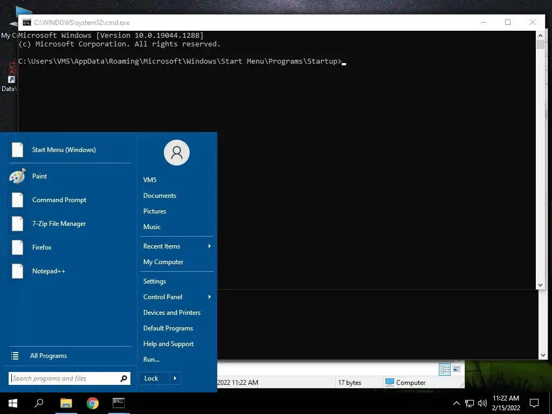Click the Recent Items label
This screenshot has width=552, height=414.
tap(162, 246)
